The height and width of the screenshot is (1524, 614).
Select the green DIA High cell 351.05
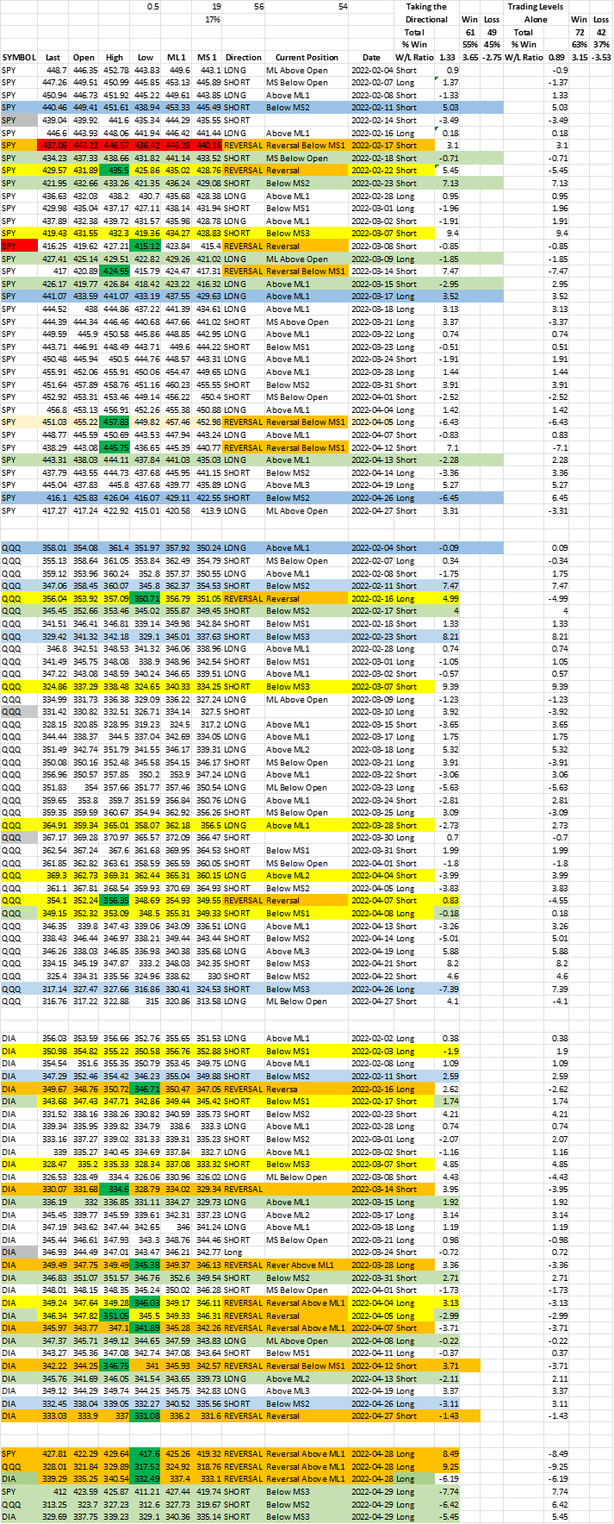coord(115,1315)
